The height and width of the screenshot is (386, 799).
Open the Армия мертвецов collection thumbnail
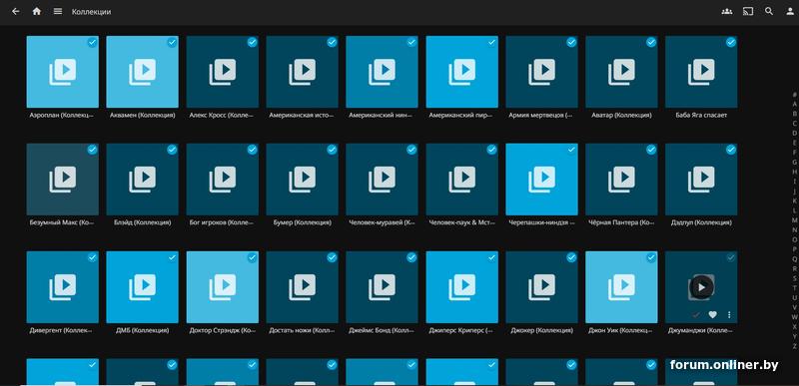[541, 72]
